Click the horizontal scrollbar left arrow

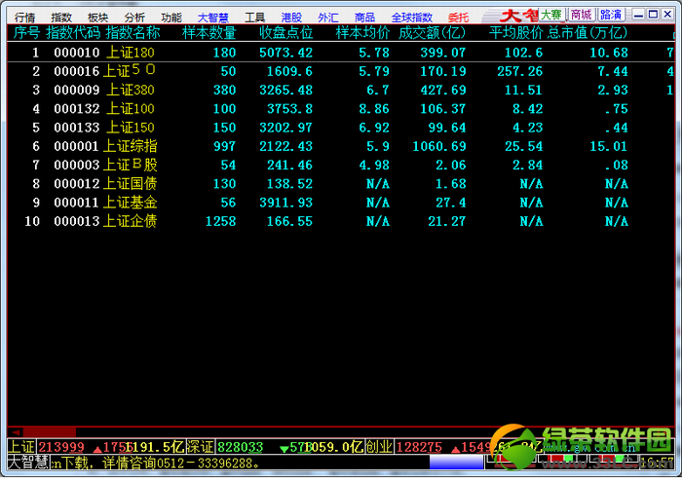tap(16, 431)
